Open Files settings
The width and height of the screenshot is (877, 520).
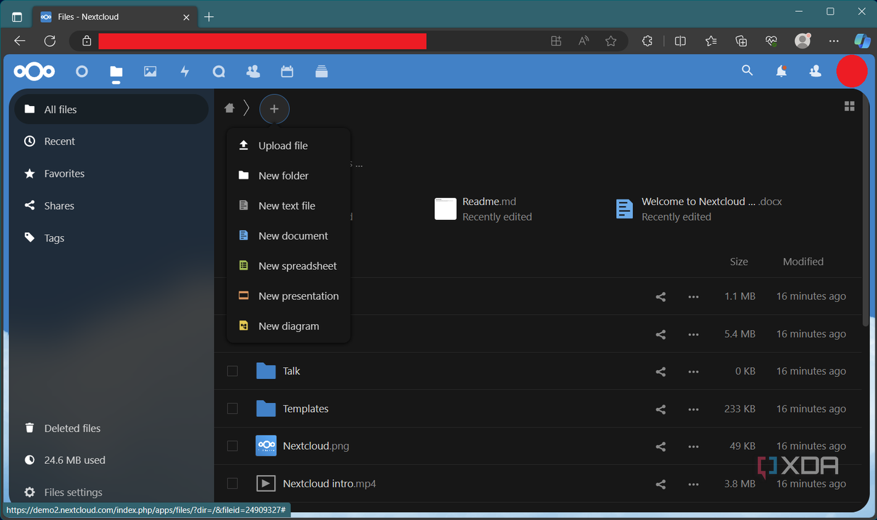(x=111, y=492)
